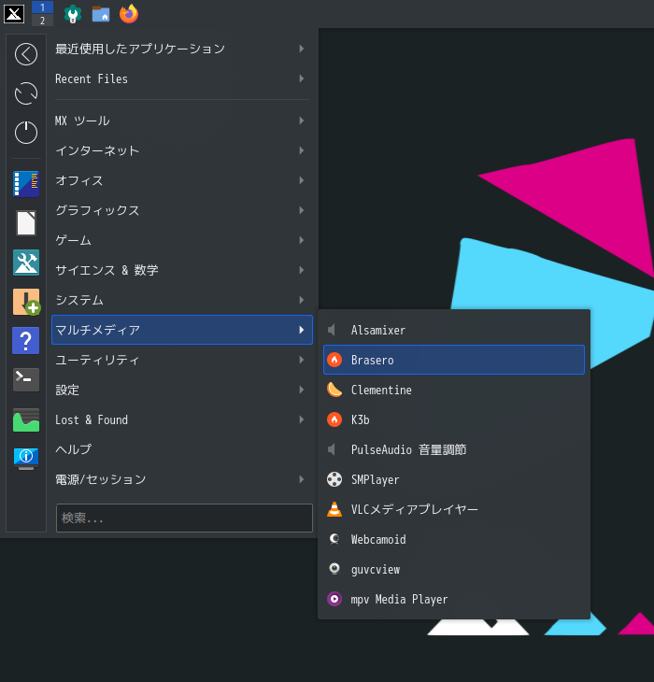Open the MX Tools panel launcher icon
This screenshot has height=682, width=654.
[73, 14]
